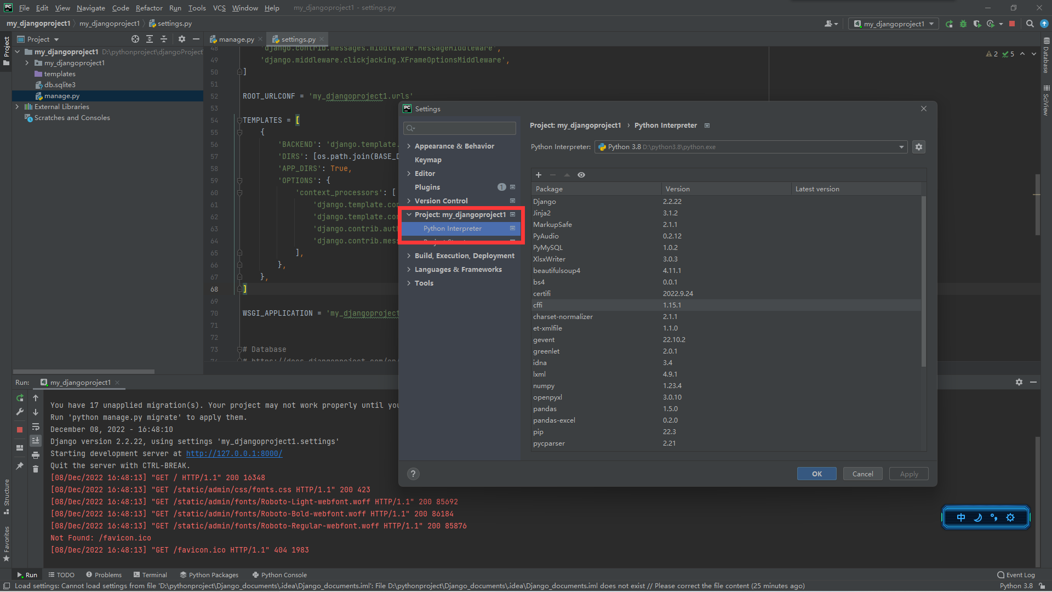1052x592 pixels.
Task: Click the search everywhere magnifier icon
Action: tap(1030, 24)
